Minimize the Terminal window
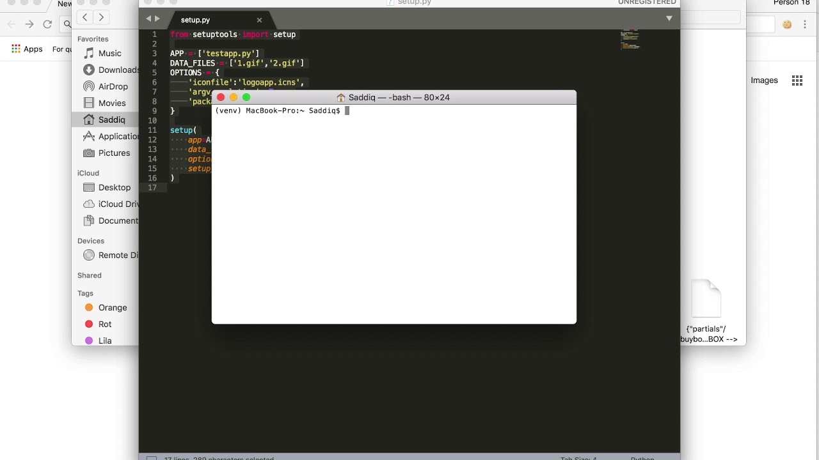This screenshot has height=460, width=819. (234, 97)
